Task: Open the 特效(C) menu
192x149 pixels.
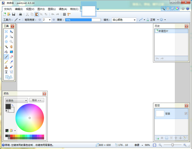Action: [74, 9]
